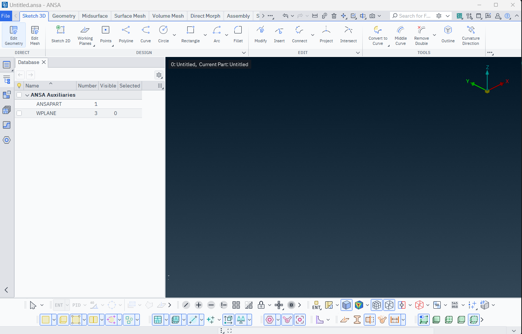The width and height of the screenshot is (522, 334).
Task: Switch to Edit Mesh mode
Action: point(35,35)
